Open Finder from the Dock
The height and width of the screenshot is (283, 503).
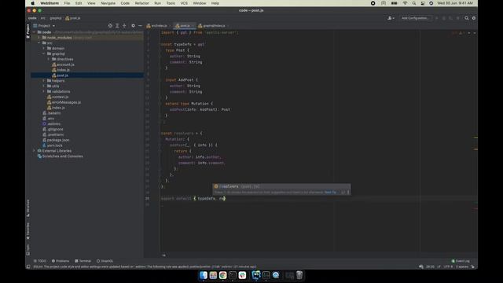(x=204, y=275)
